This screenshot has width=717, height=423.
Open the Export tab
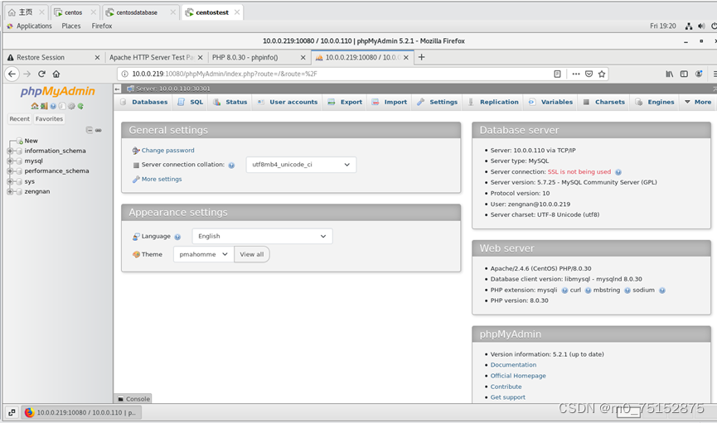click(x=345, y=102)
